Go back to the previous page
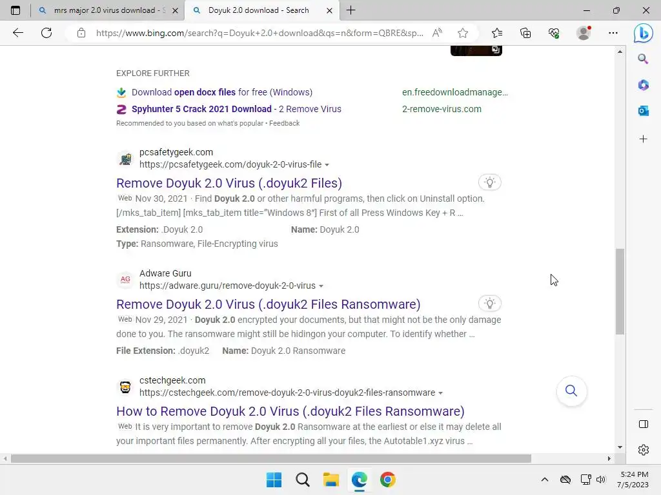The width and height of the screenshot is (661, 495). click(17, 33)
